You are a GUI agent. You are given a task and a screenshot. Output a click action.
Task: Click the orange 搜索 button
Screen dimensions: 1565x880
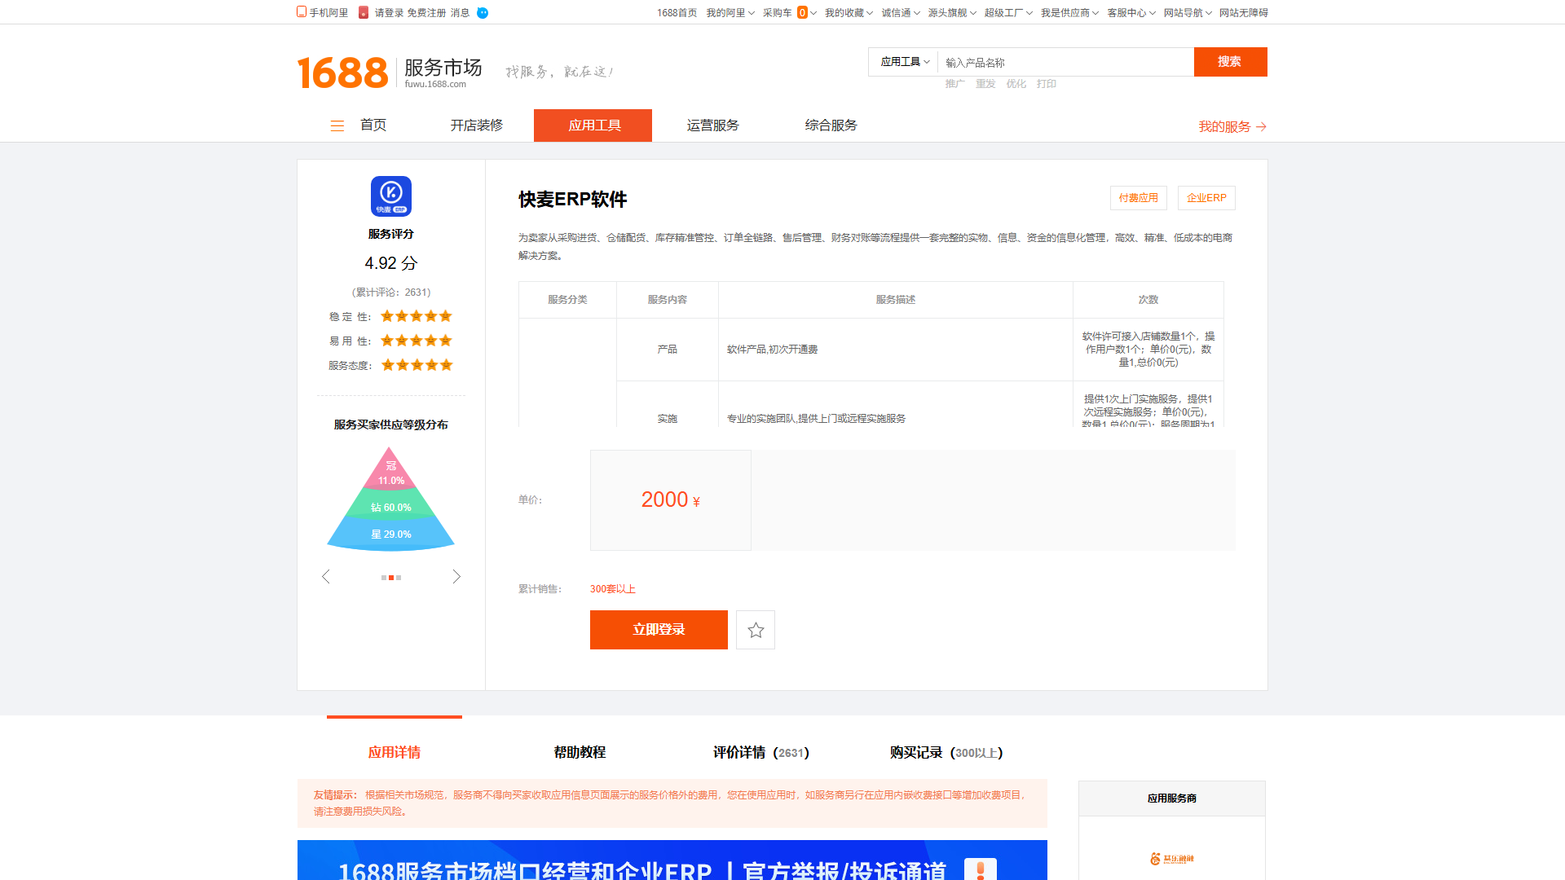(x=1231, y=62)
